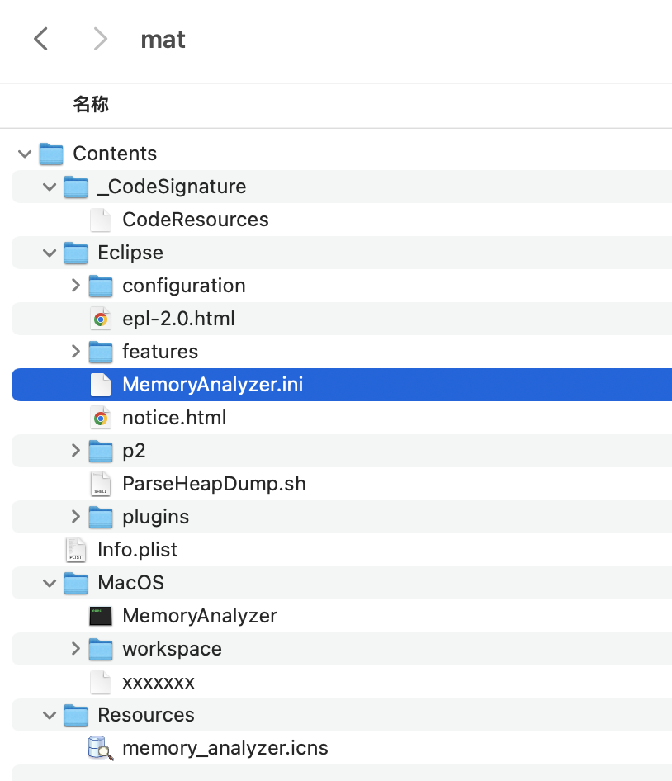Viewport: 672px width, 781px height.
Task: Select the memory_analyzer.icns resource icon
Action: [101, 748]
